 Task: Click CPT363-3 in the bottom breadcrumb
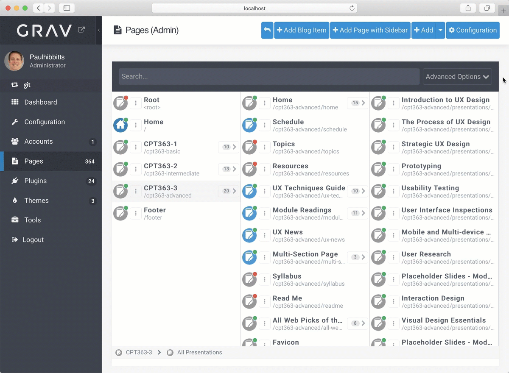click(139, 352)
